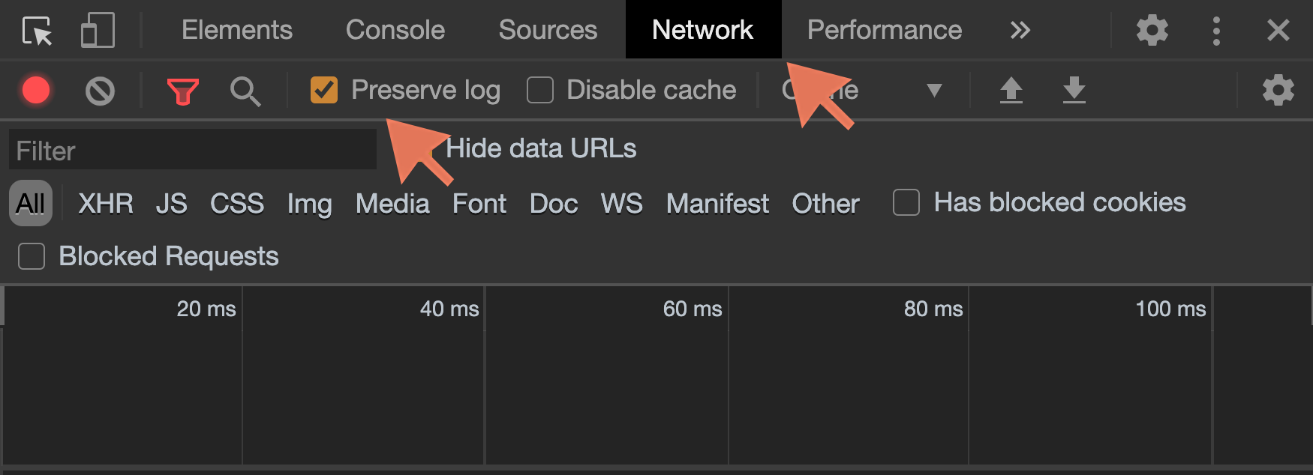The width and height of the screenshot is (1313, 475).
Task: Click the export HAR download arrow
Action: pos(1074,90)
